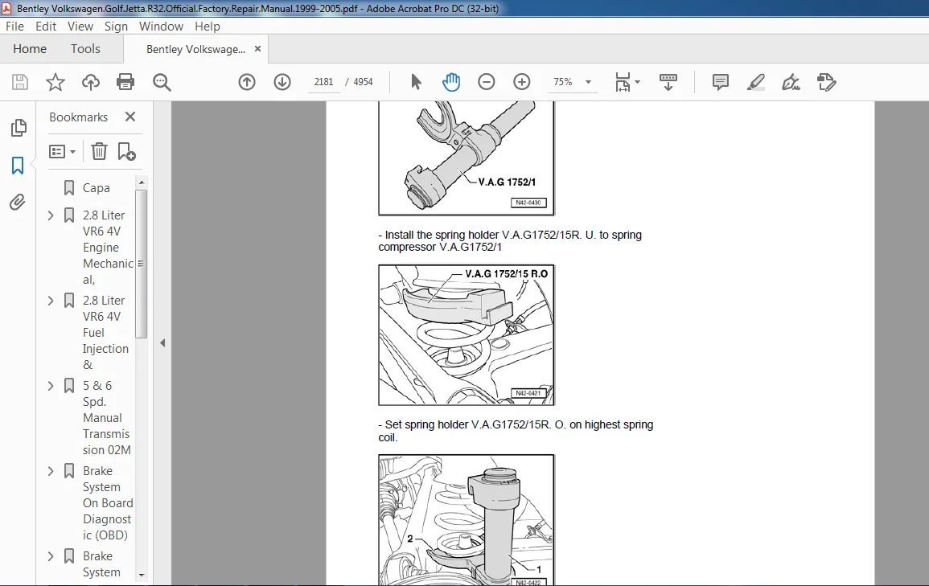Open the Capa bookmark

click(96, 188)
